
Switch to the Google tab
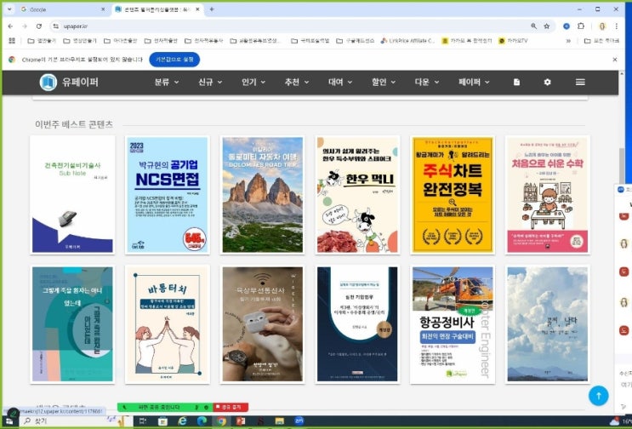coord(62,9)
